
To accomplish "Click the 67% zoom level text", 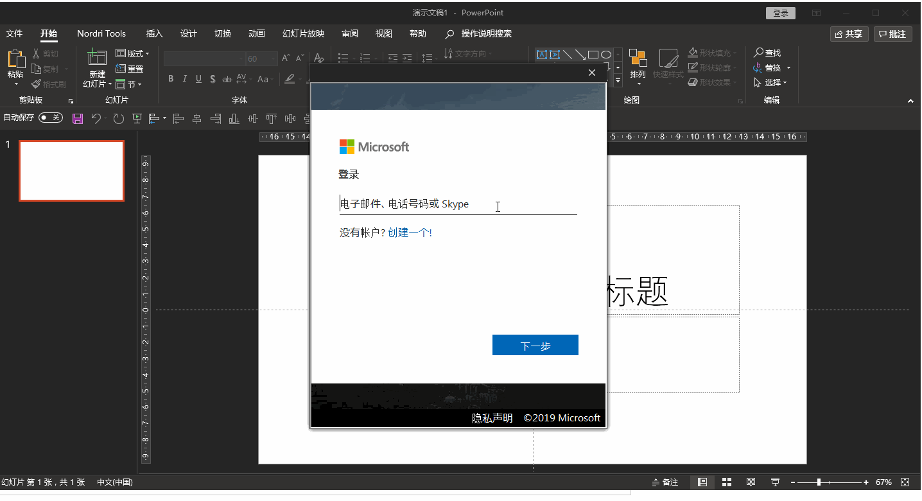I will (x=883, y=482).
